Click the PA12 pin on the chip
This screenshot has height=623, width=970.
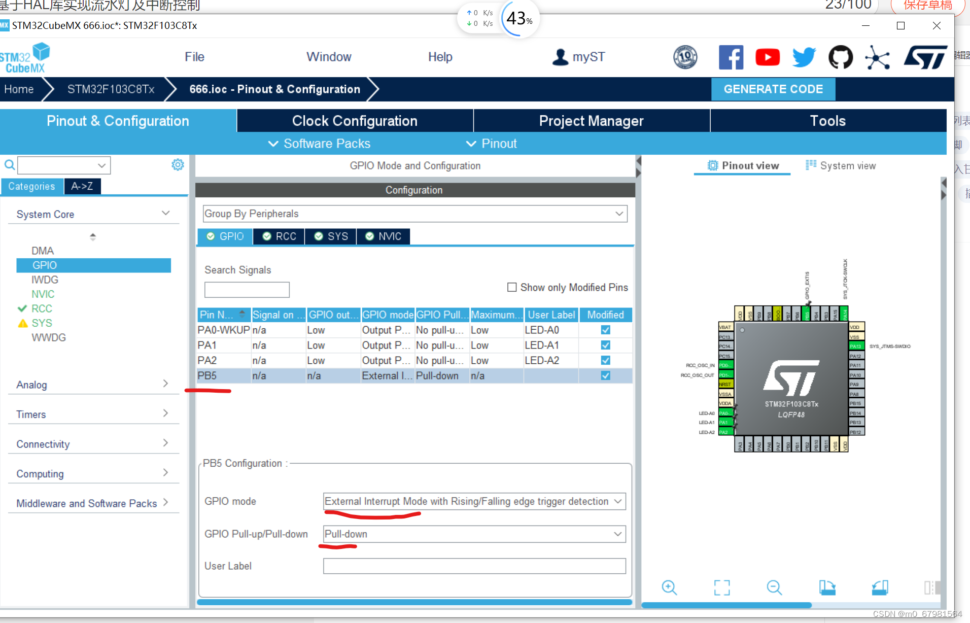coord(856,356)
